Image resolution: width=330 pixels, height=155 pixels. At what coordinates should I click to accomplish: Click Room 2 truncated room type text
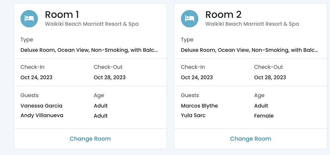pos(249,50)
